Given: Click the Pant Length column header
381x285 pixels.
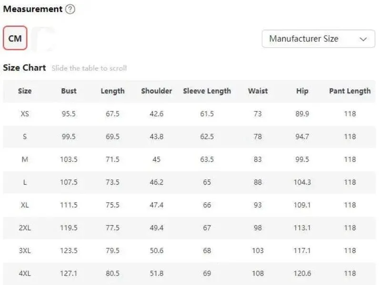Looking at the screenshot, I should pos(350,91).
